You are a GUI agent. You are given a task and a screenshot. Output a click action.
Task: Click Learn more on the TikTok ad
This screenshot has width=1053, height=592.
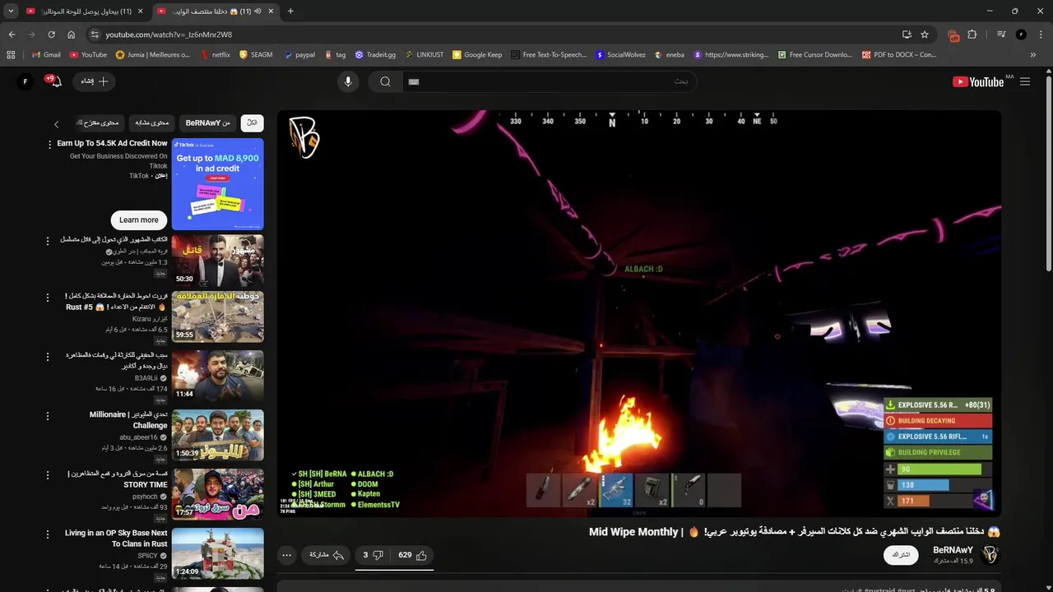tap(139, 220)
